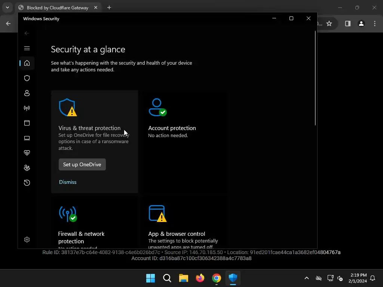The height and width of the screenshot is (287, 383).
Task: Dismiss the OneDrive recommendation
Action: [68, 182]
